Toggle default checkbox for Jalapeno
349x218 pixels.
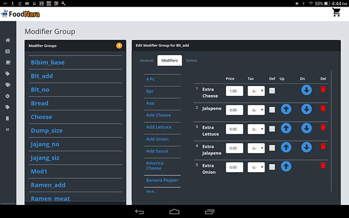(x=272, y=110)
